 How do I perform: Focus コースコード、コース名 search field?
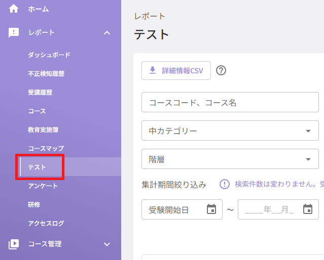pos(230,102)
